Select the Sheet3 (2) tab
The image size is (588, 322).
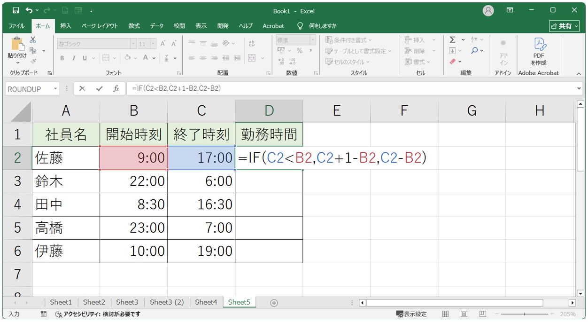point(167,302)
